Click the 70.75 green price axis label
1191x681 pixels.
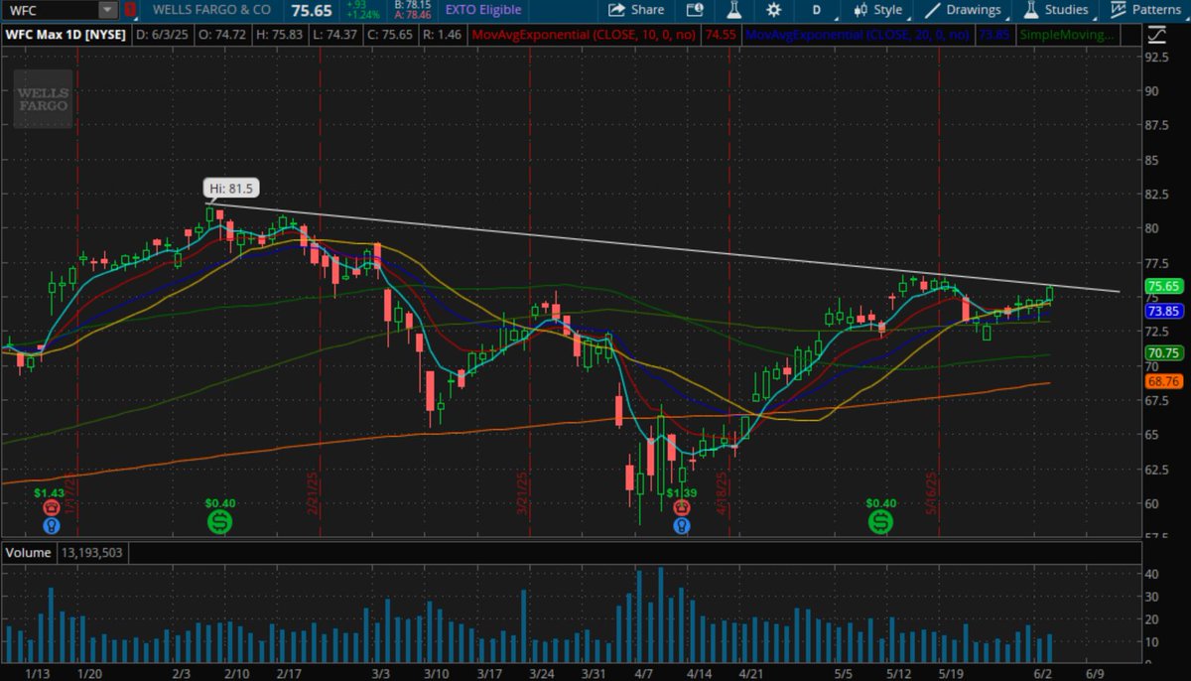[x=1163, y=353]
